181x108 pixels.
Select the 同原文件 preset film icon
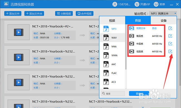(x=132, y=28)
